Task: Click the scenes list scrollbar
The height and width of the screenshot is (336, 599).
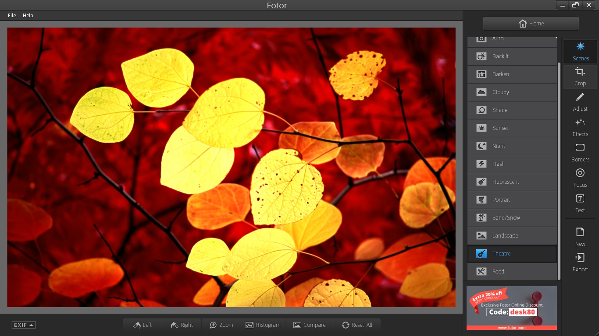Action: pyautogui.click(x=559, y=171)
